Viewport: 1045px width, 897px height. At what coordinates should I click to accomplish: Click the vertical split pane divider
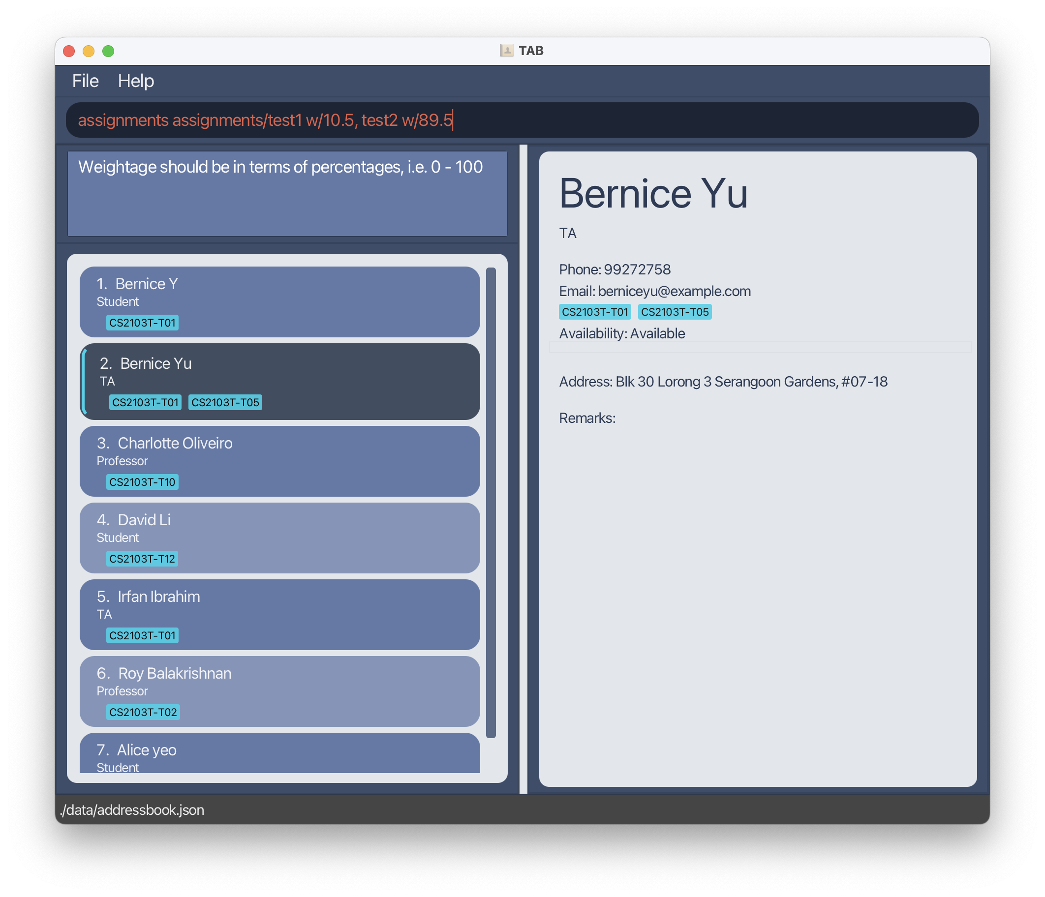[x=523, y=469]
